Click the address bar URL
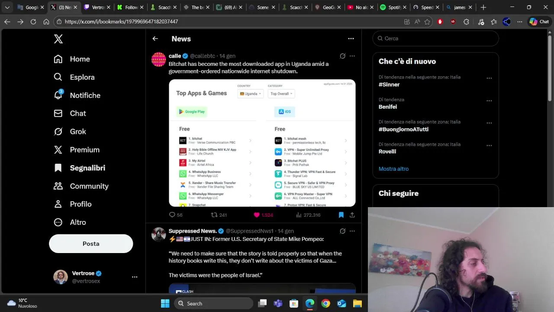The height and width of the screenshot is (312, 554). pyautogui.click(x=121, y=22)
